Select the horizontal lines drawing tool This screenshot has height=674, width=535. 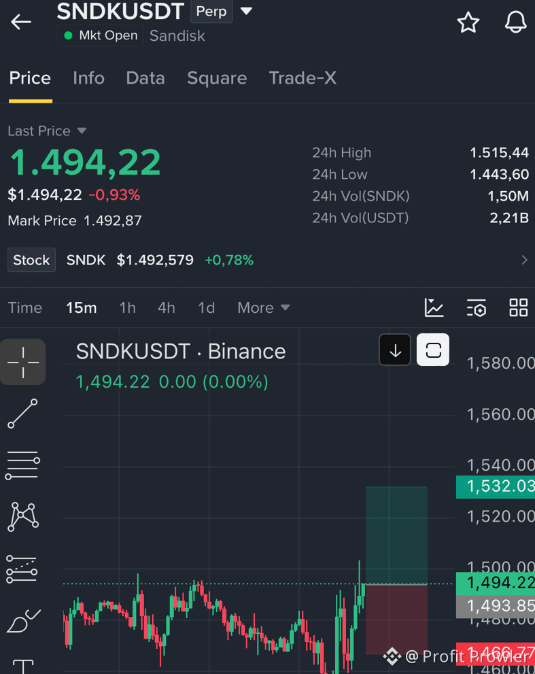click(x=23, y=465)
